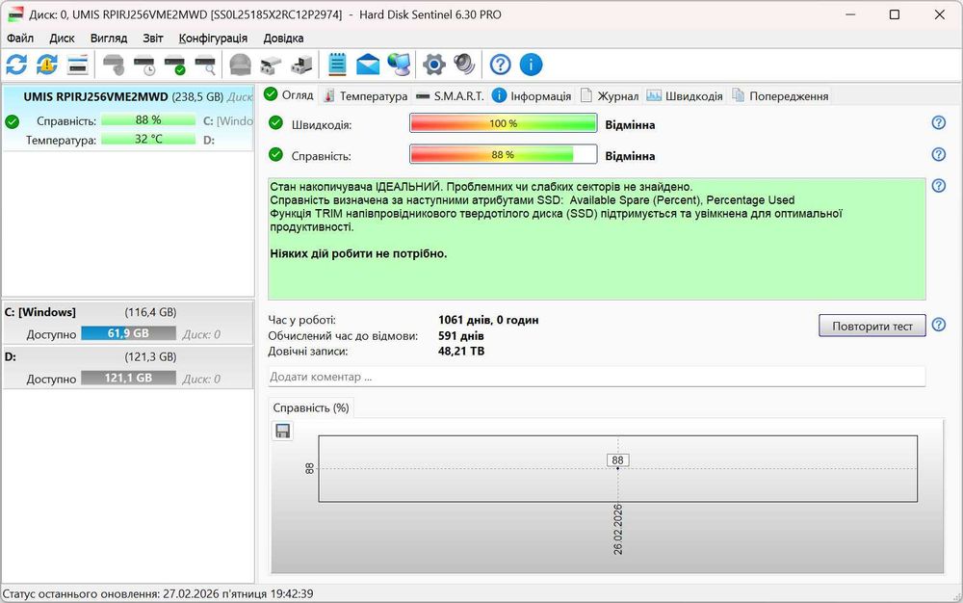Click the D: free space 121,1 GB bar

click(128, 378)
